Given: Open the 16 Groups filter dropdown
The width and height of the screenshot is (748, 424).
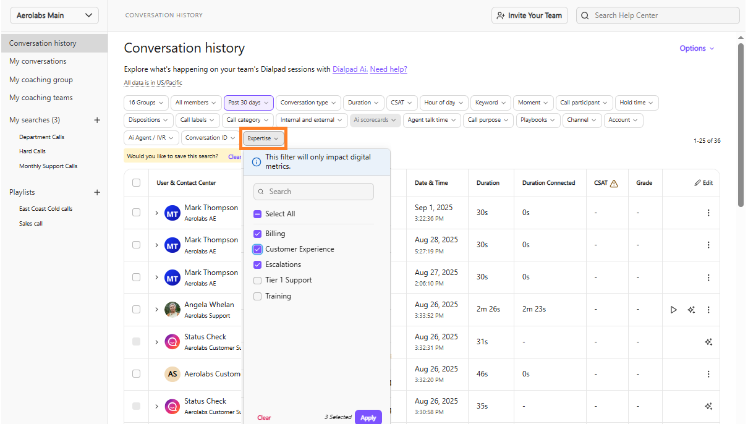Looking at the screenshot, I should pyautogui.click(x=146, y=103).
